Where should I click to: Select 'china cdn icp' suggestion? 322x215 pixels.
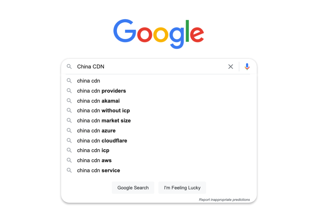coord(93,150)
